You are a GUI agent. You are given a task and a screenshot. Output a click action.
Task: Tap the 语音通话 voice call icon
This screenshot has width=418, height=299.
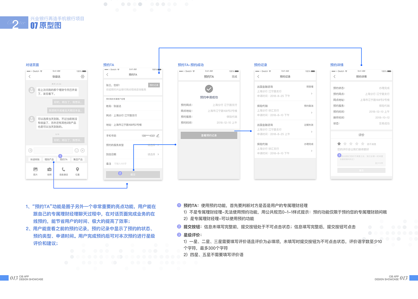(x=63, y=169)
